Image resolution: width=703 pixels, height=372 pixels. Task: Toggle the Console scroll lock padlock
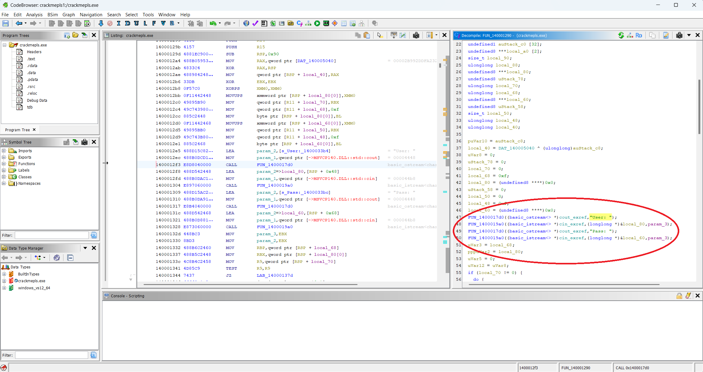[679, 296]
